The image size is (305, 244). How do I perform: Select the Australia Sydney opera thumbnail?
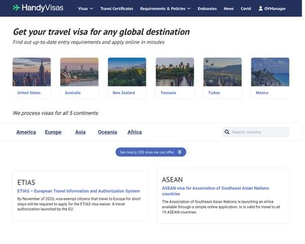79,72
